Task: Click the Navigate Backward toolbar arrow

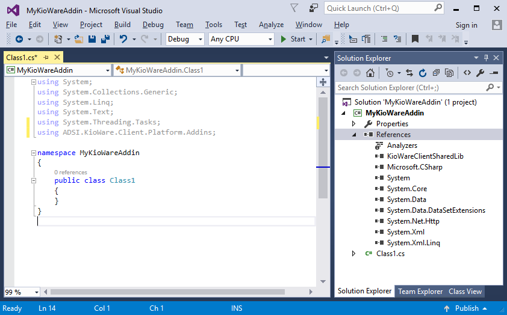Action: click(x=19, y=39)
